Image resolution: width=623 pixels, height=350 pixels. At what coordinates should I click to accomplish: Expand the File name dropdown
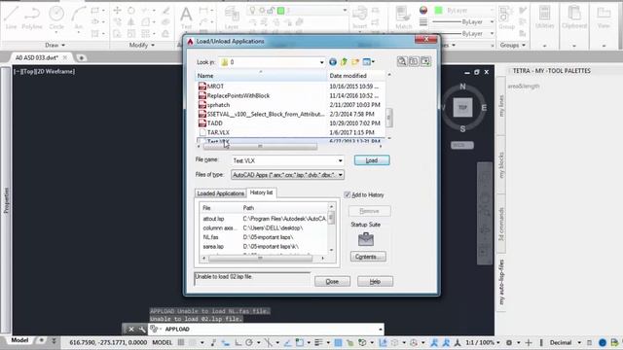point(340,160)
